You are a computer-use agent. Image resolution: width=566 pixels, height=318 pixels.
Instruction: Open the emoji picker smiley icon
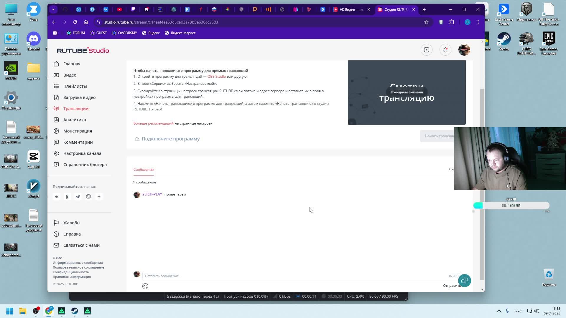point(145,286)
